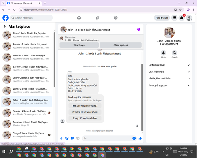
Task: Open the Home feed icon
Action: coord(79,18)
